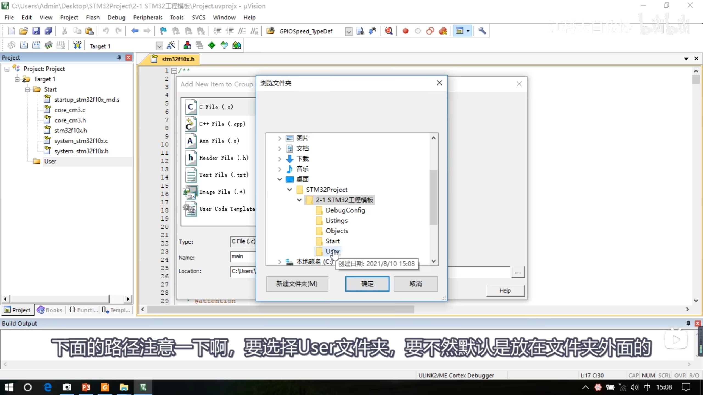Click the 新建文件夹(M) button
The height and width of the screenshot is (395, 703).
[x=297, y=284]
